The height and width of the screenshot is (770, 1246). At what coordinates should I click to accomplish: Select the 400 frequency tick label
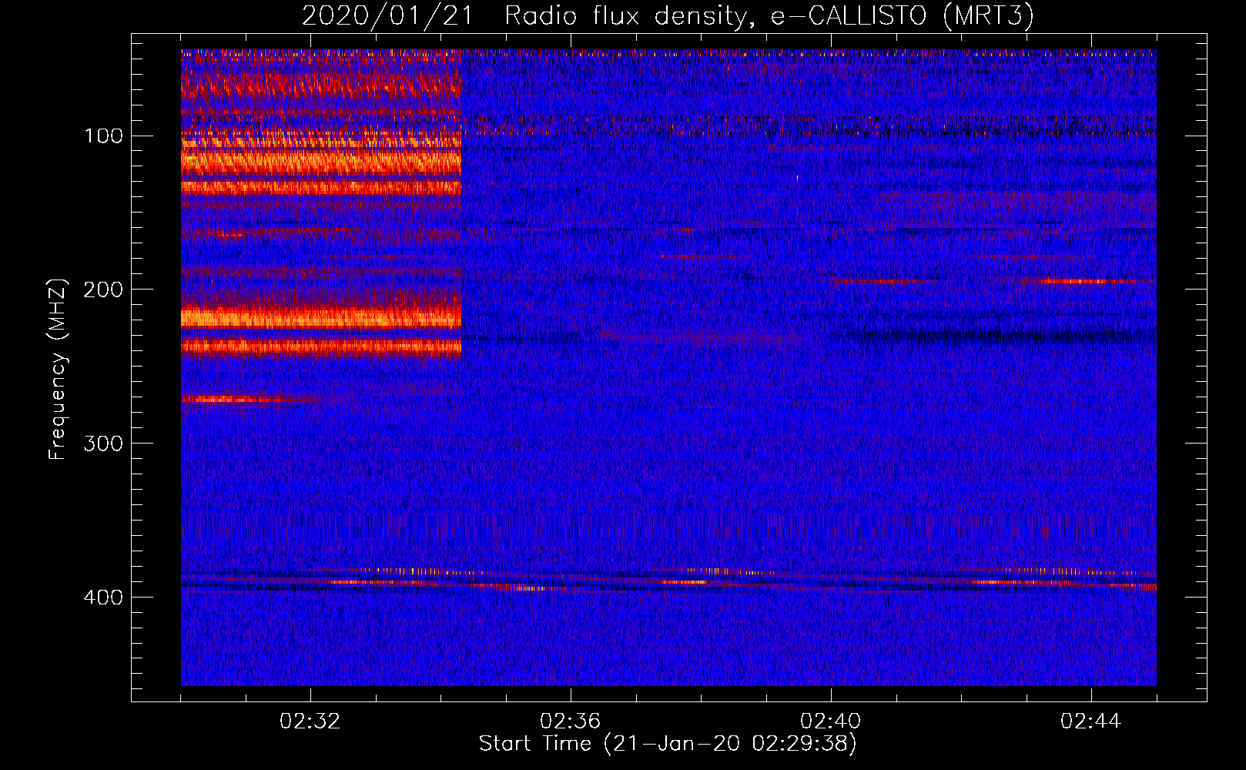coord(103,598)
